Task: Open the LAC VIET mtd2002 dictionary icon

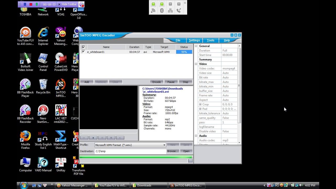Action: pyautogui.click(x=61, y=114)
